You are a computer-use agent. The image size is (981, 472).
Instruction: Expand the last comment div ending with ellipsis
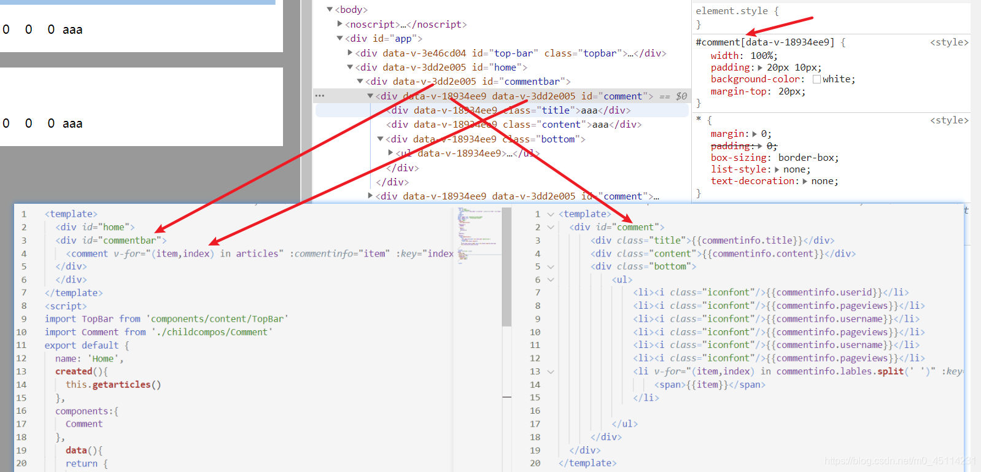(x=370, y=196)
